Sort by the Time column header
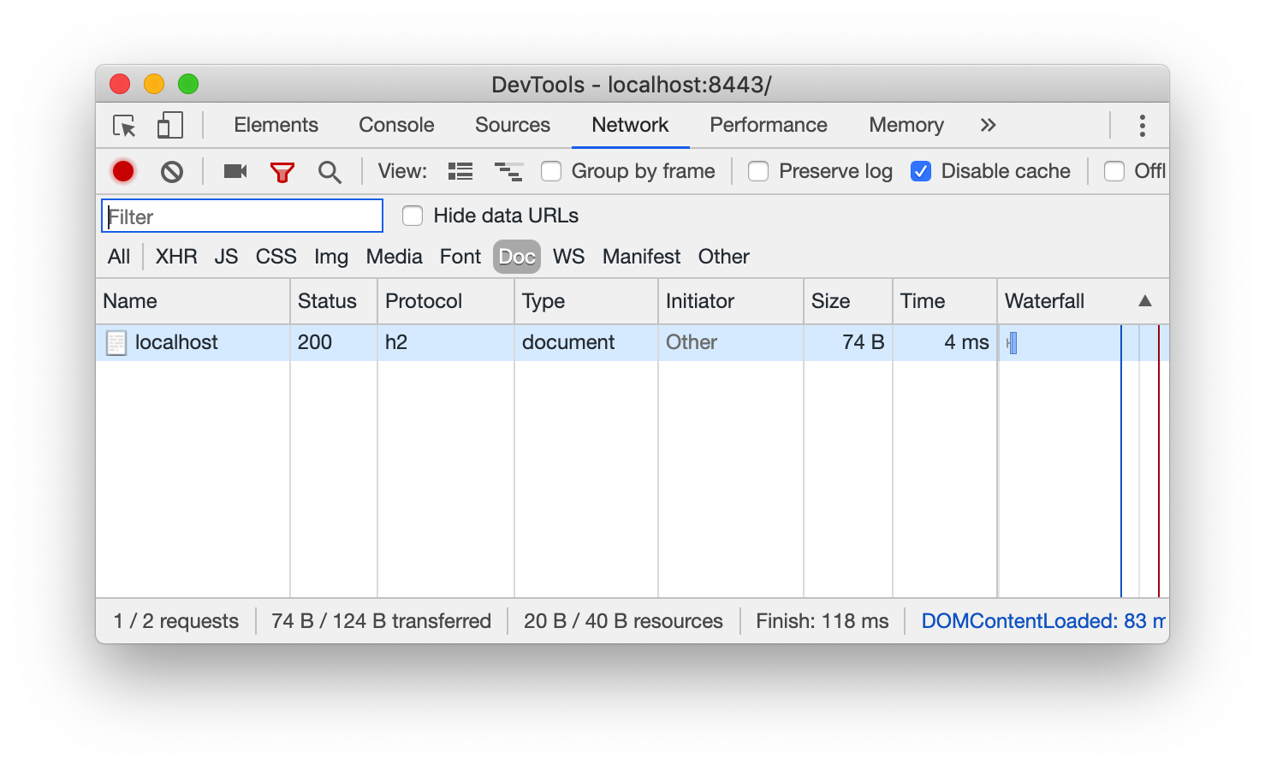The width and height of the screenshot is (1265, 770). (945, 301)
